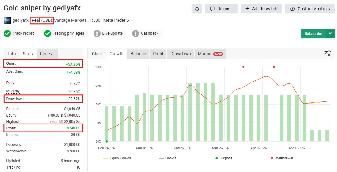Toggle Growth line in chart legend
337x172 pixels.
pos(167,158)
